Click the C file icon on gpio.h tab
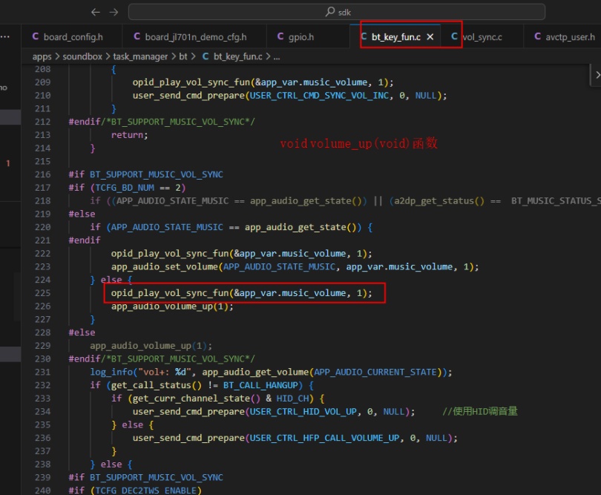 [280, 36]
